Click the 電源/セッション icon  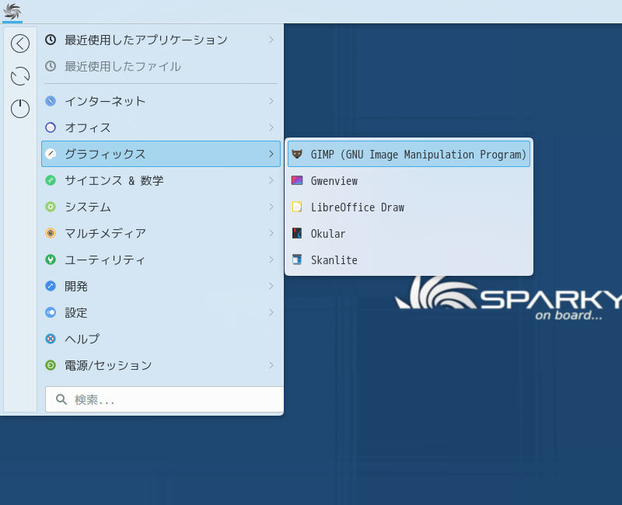(51, 365)
